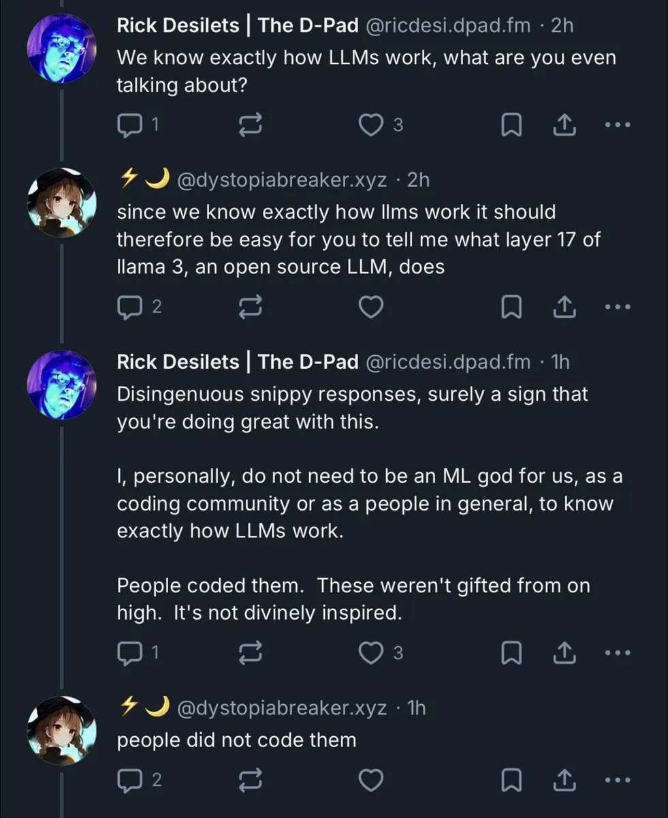
Task: Repost the 'people did not code them' post
Action: (x=249, y=781)
